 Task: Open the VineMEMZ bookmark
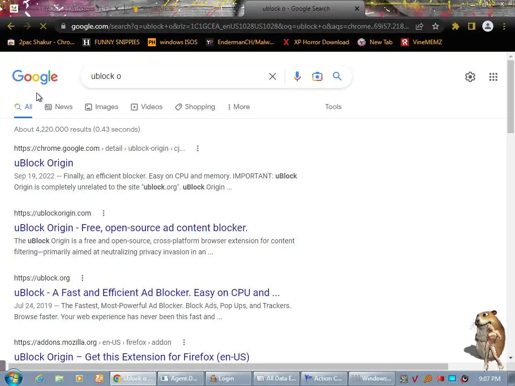[422, 42]
